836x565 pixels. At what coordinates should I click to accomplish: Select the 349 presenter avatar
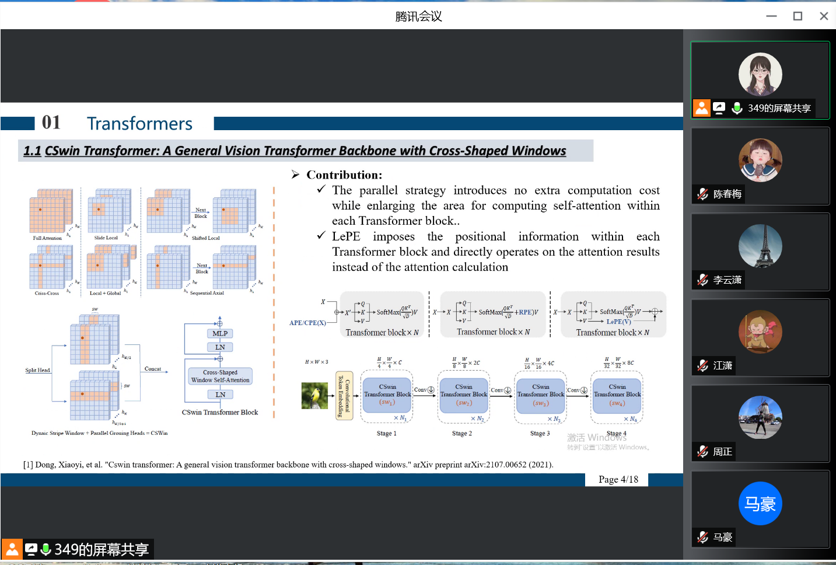pos(760,75)
